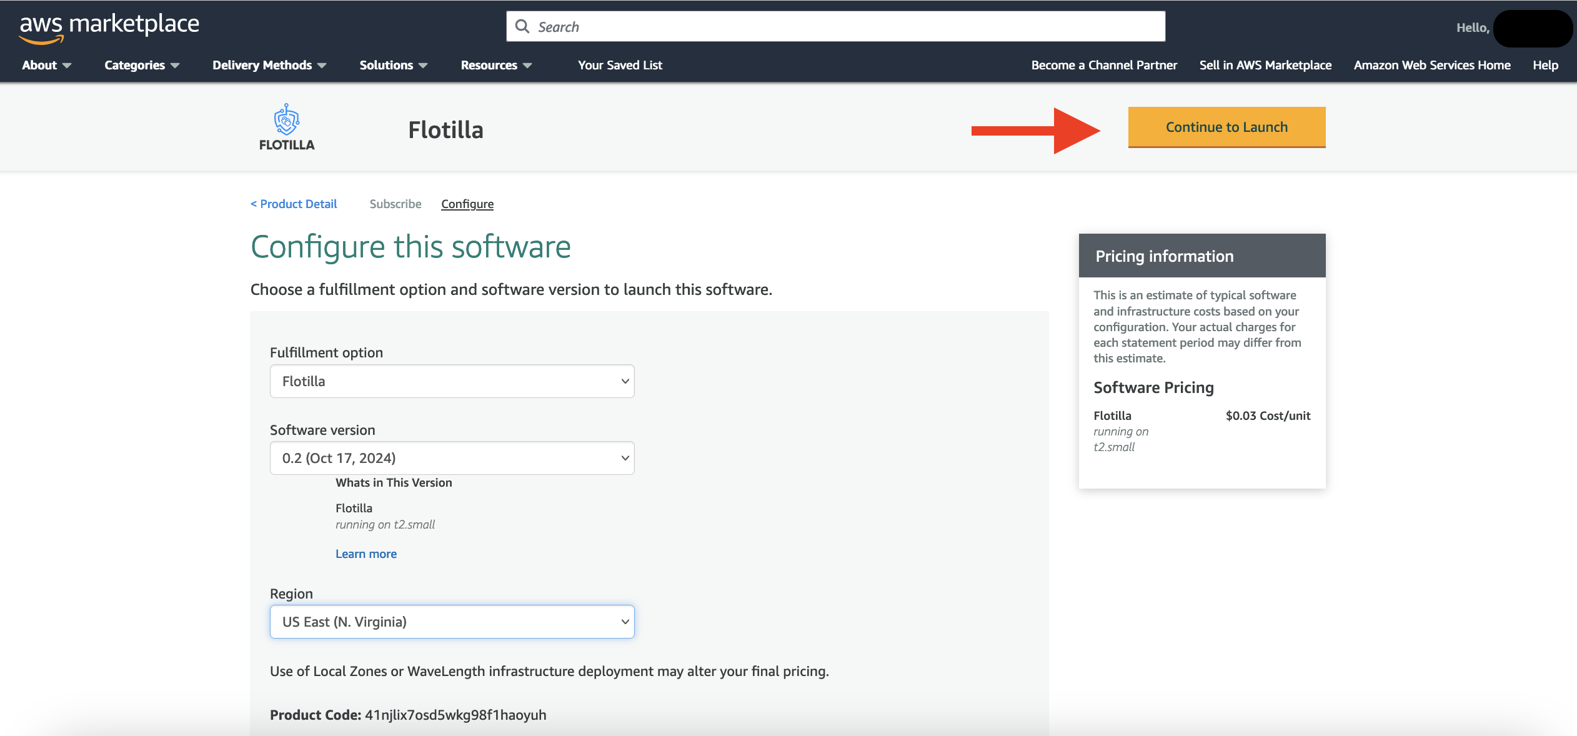The image size is (1577, 736).
Task: Open the Fulfillment option dropdown
Action: pos(452,381)
